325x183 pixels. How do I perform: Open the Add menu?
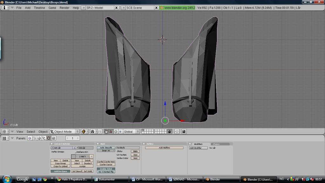[28, 8]
